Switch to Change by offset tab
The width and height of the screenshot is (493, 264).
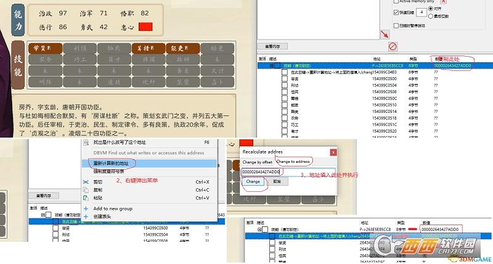pyautogui.click(x=257, y=162)
